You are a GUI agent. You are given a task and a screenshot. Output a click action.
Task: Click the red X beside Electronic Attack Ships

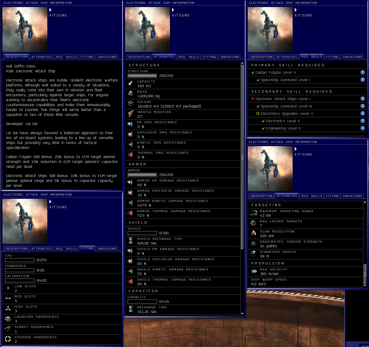click(x=253, y=99)
